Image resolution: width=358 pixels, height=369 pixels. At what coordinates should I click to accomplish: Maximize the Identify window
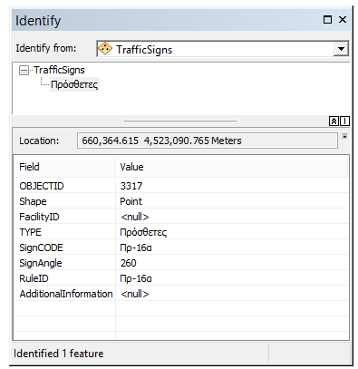click(327, 20)
